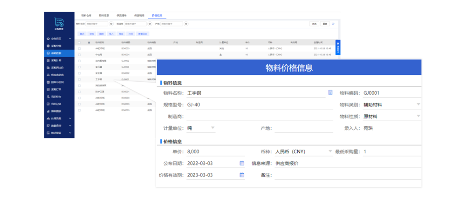
Task: Expand 处理流程 chevron in sidebar
Action: click(70, 118)
